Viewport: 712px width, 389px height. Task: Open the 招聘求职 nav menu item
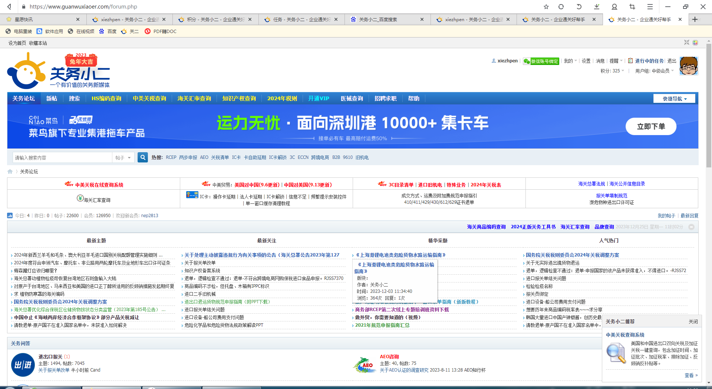tap(385, 98)
